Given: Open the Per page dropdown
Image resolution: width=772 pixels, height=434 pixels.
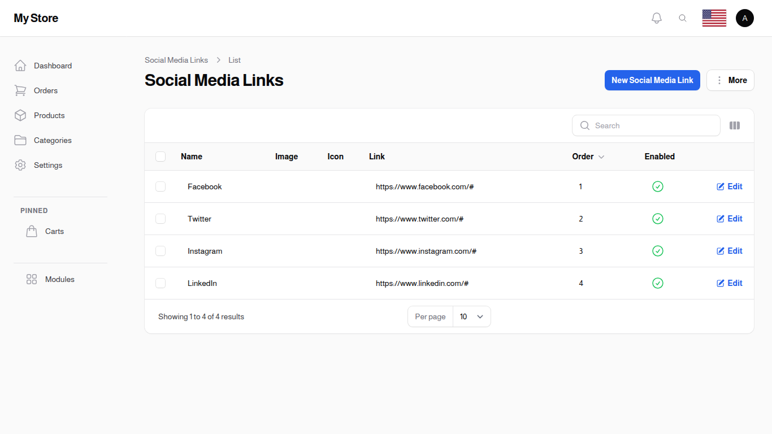Looking at the screenshot, I should (x=471, y=316).
